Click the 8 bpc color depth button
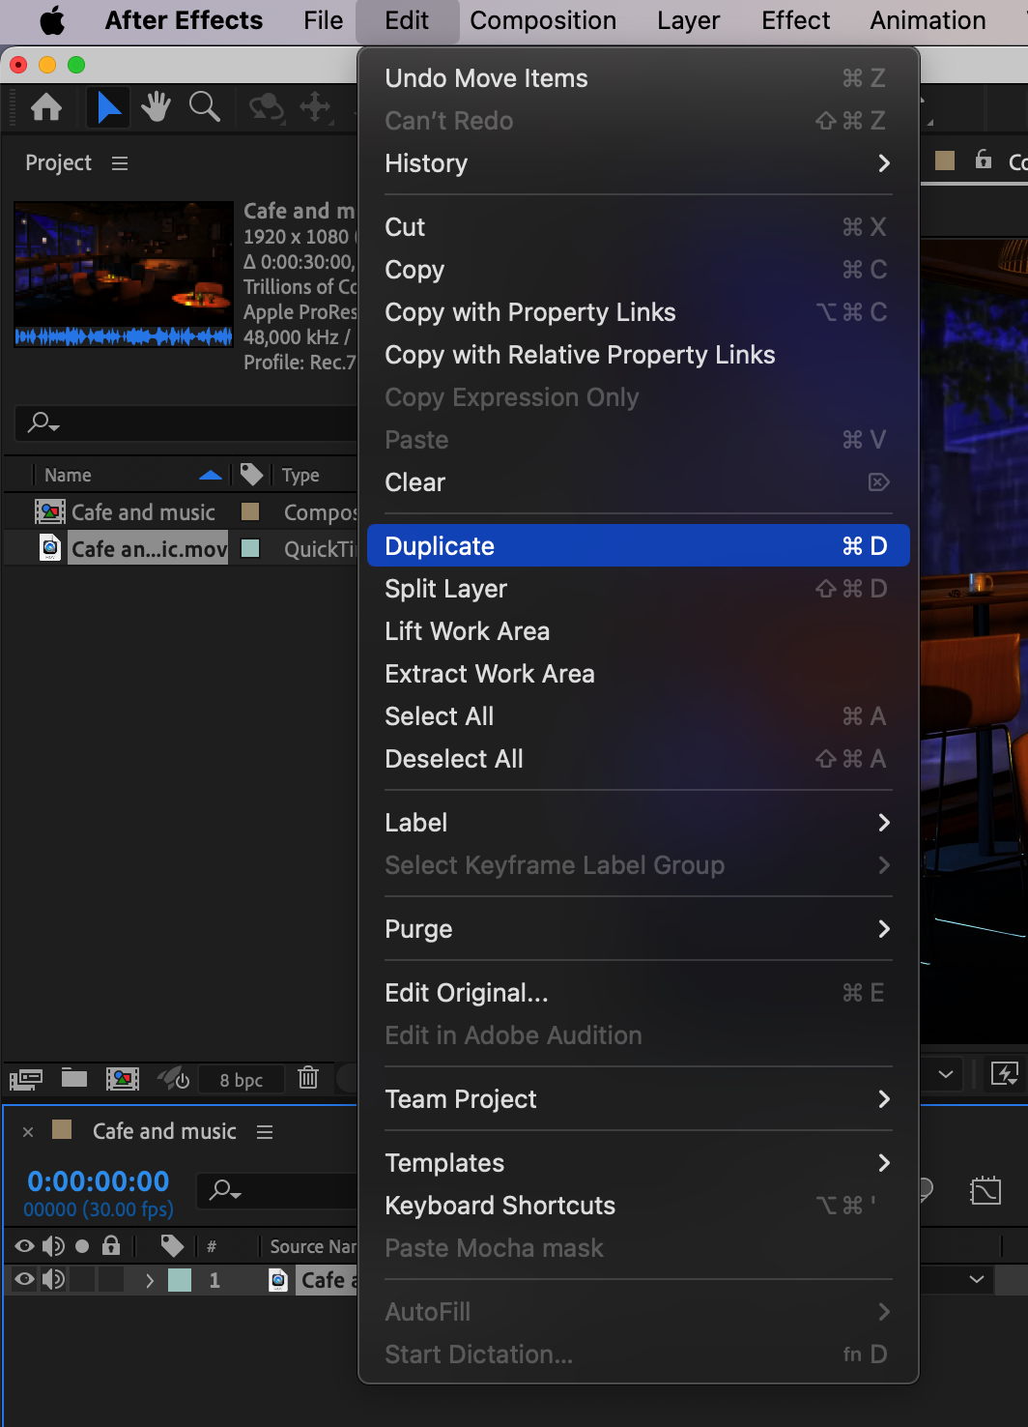 click(x=241, y=1080)
